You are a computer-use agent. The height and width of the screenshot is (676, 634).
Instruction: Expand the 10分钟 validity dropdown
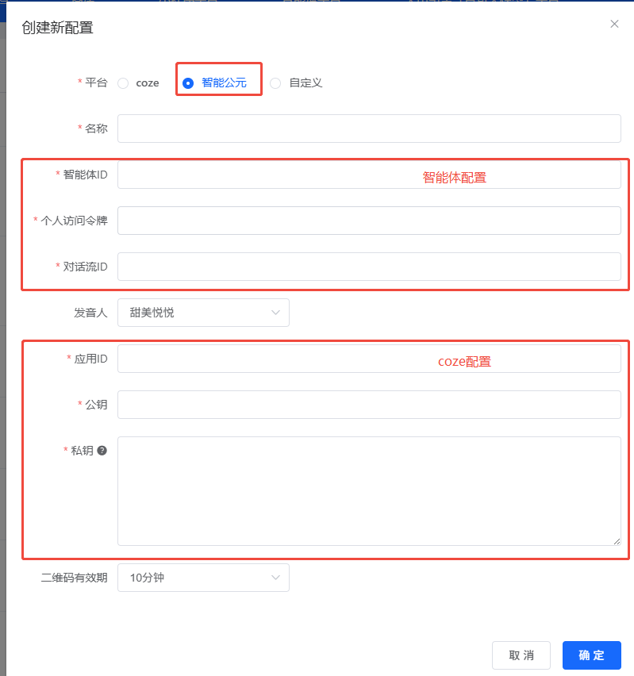(x=202, y=578)
